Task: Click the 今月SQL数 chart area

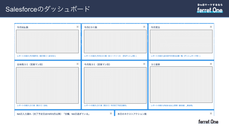Action: (x=47, y=41)
